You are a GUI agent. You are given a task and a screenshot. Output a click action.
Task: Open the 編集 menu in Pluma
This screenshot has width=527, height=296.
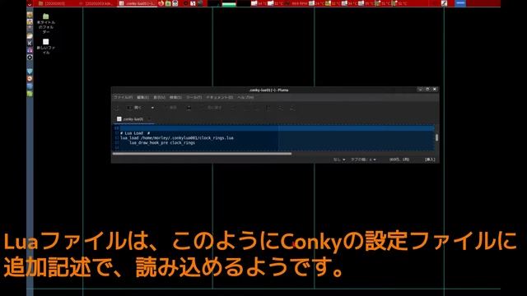pos(142,97)
